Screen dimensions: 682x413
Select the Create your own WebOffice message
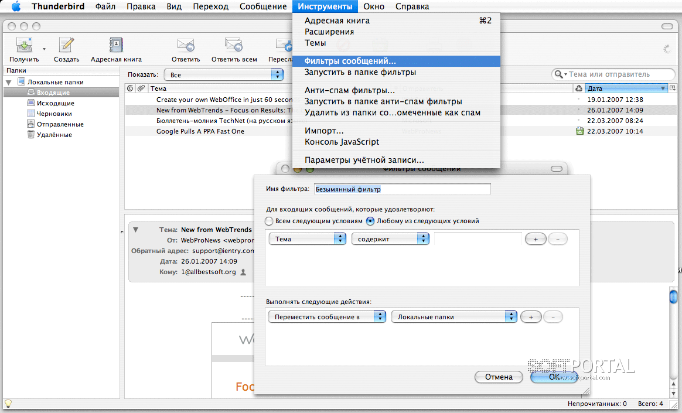224,100
